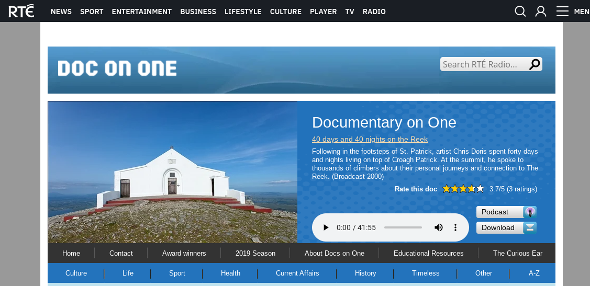Submit the RTÉ Radio search magnifier

(535, 64)
